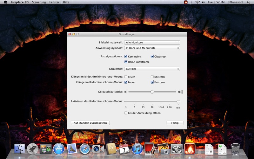Open the Fenster menu
Viewport: 254px width, 159px height.
54,2
